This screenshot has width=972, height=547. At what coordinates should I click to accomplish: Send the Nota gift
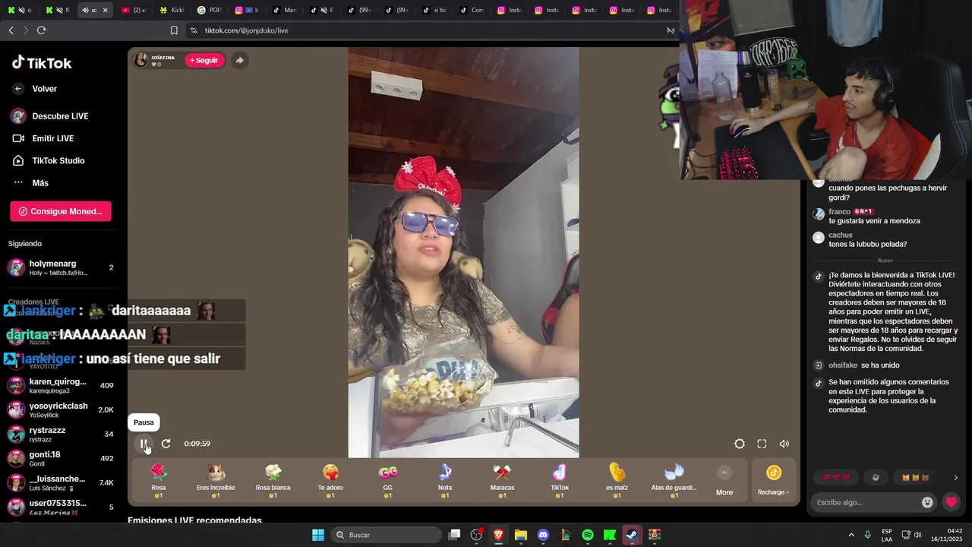pos(445,480)
